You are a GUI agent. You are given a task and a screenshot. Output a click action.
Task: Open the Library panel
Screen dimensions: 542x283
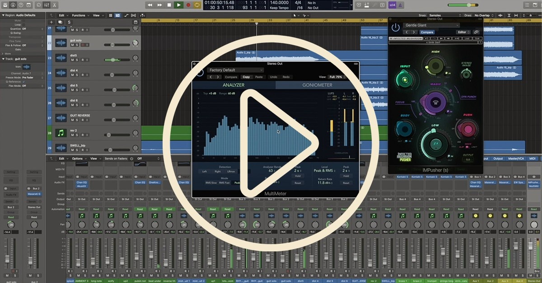(x=5, y=5)
